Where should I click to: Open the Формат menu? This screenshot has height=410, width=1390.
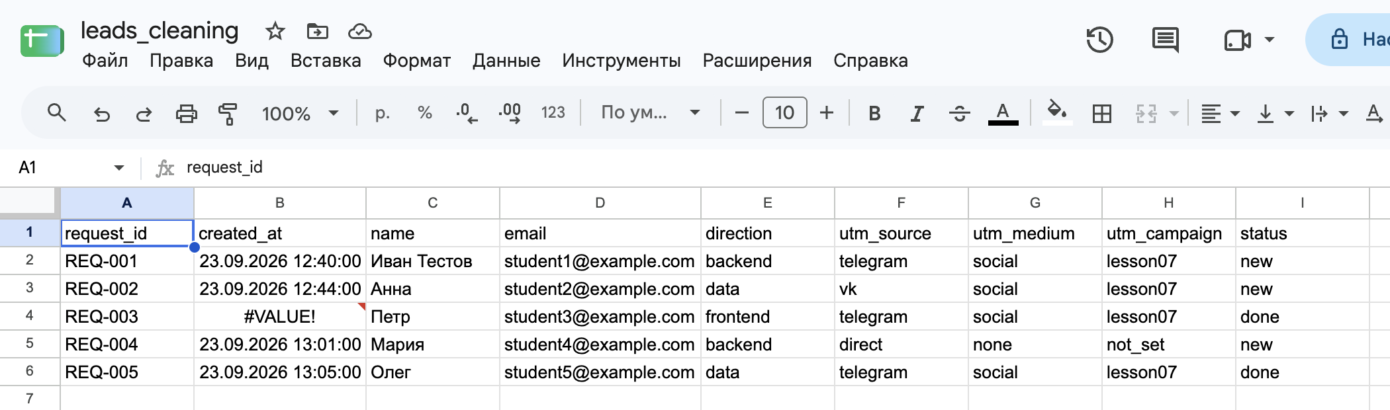[417, 61]
